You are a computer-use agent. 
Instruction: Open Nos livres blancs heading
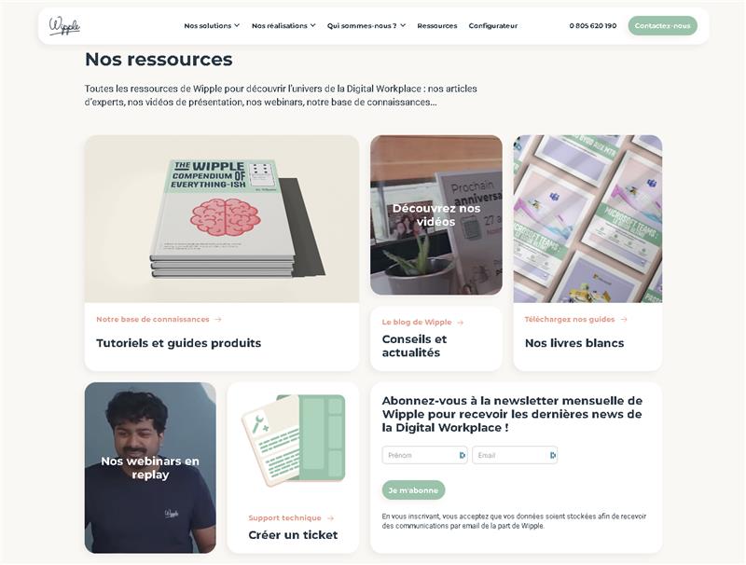574,343
